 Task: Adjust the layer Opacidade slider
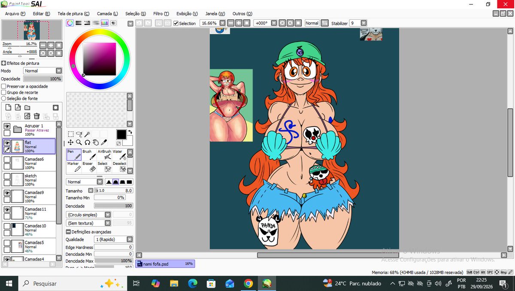pos(43,79)
